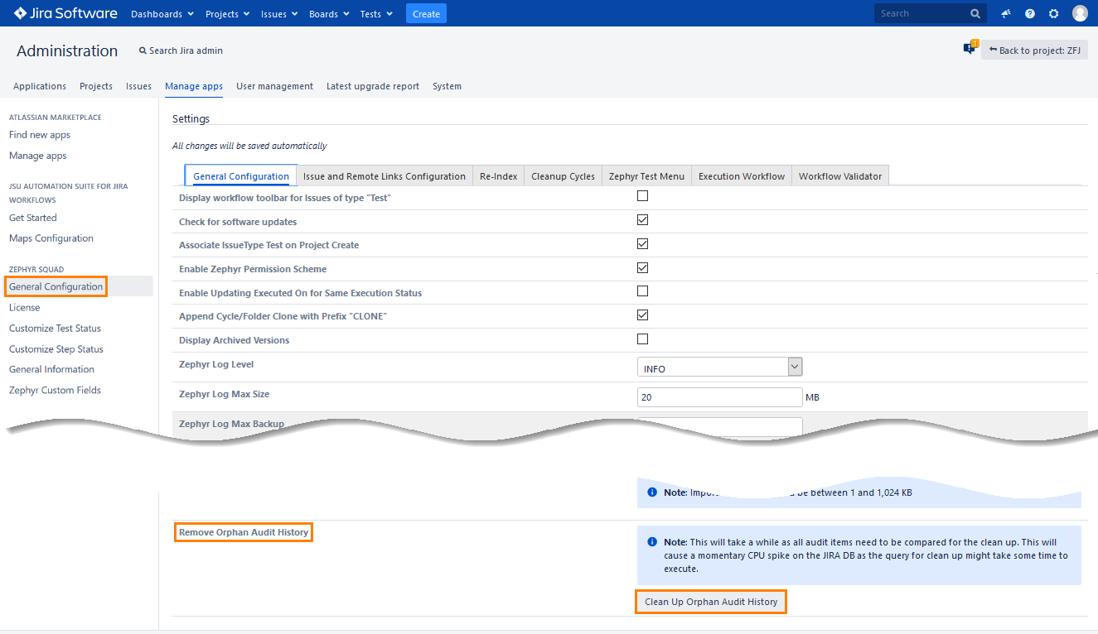Viewport: 1098px width, 634px height.
Task: Open Maps Configuration in sidebar
Action: pos(51,238)
